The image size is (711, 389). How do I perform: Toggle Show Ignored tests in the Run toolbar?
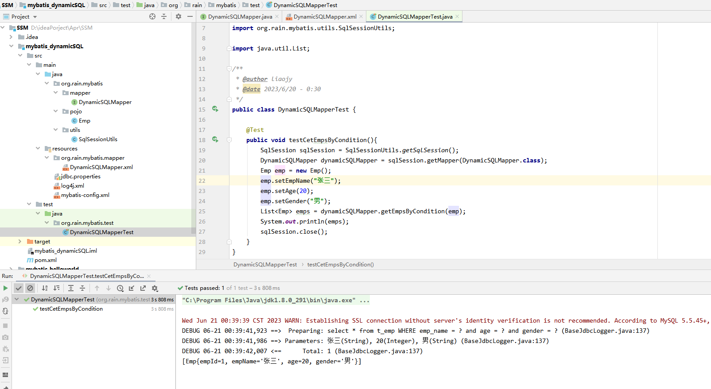click(30, 288)
